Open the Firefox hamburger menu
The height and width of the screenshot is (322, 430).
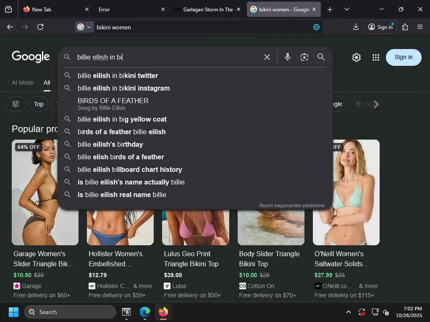click(420, 27)
